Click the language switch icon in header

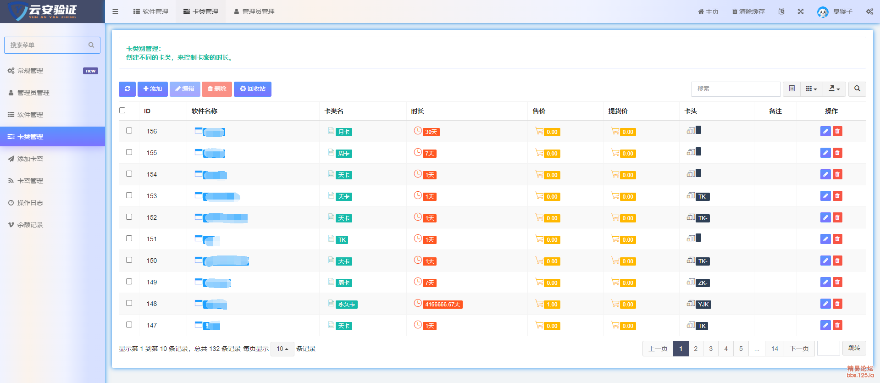tap(781, 11)
